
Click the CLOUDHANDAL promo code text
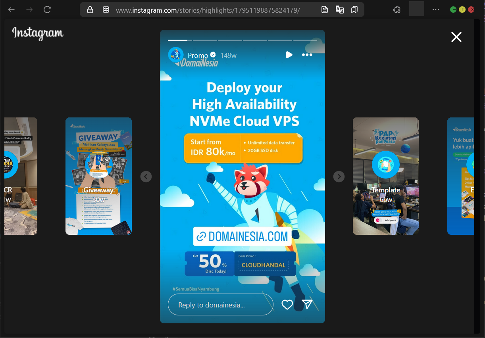(264, 265)
